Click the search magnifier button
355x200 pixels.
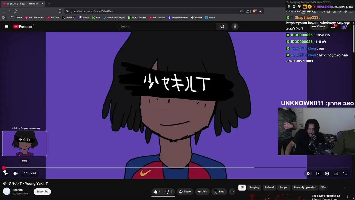point(222,26)
